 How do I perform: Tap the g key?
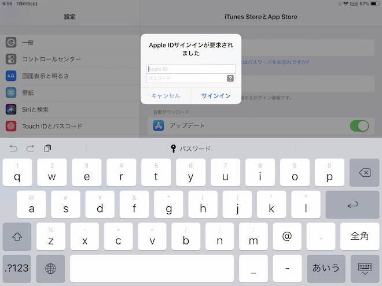(168, 205)
